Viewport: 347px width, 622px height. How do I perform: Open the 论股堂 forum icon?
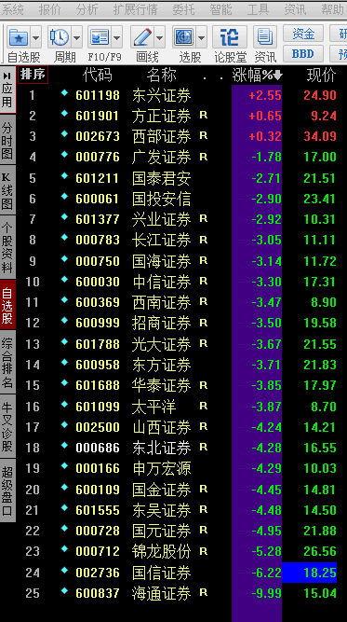pyautogui.click(x=230, y=38)
